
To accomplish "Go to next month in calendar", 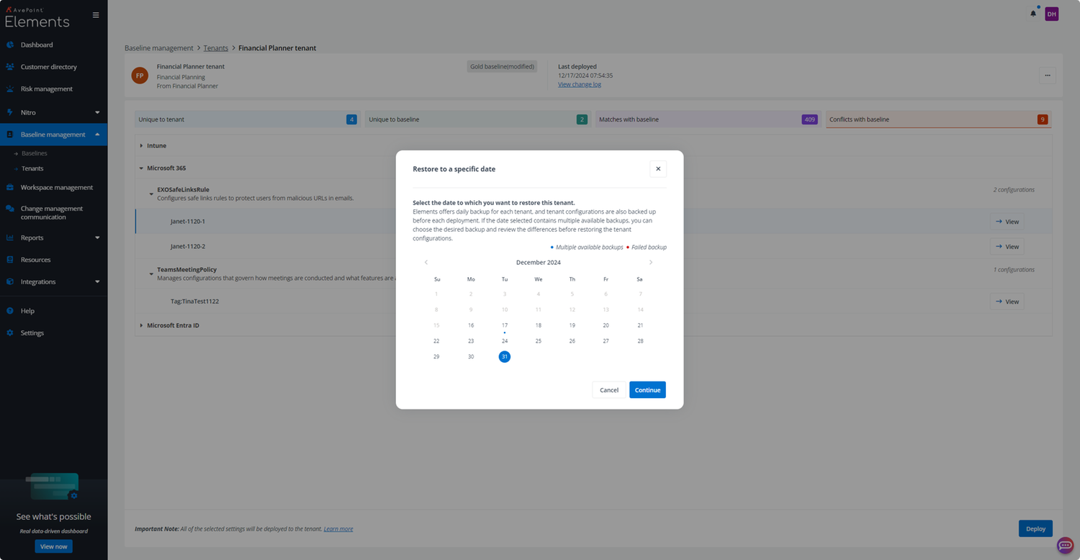I will 651,263.
